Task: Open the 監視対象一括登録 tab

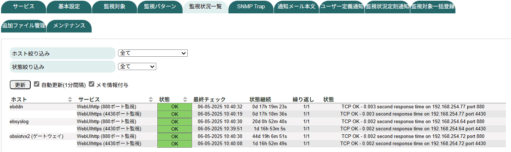Action: (433, 7)
